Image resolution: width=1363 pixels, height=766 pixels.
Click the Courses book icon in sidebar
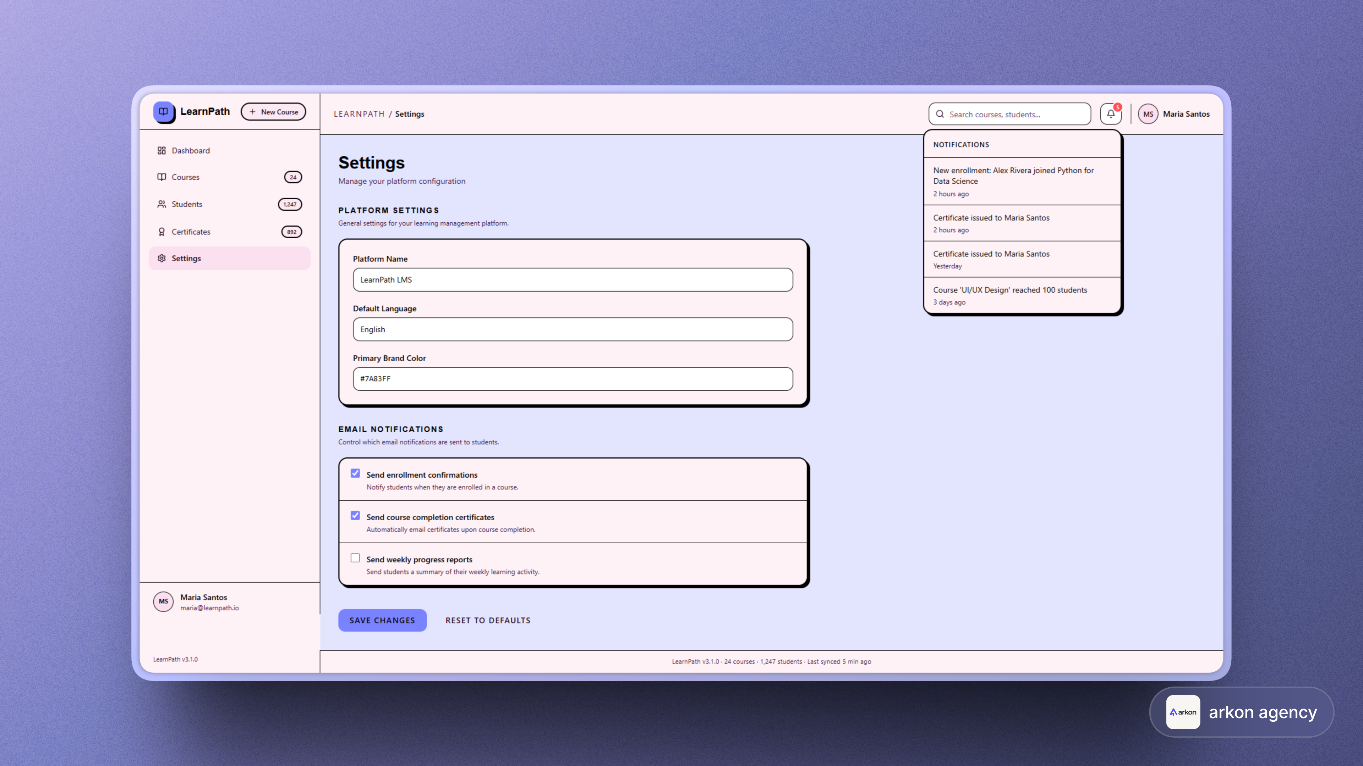pos(162,177)
